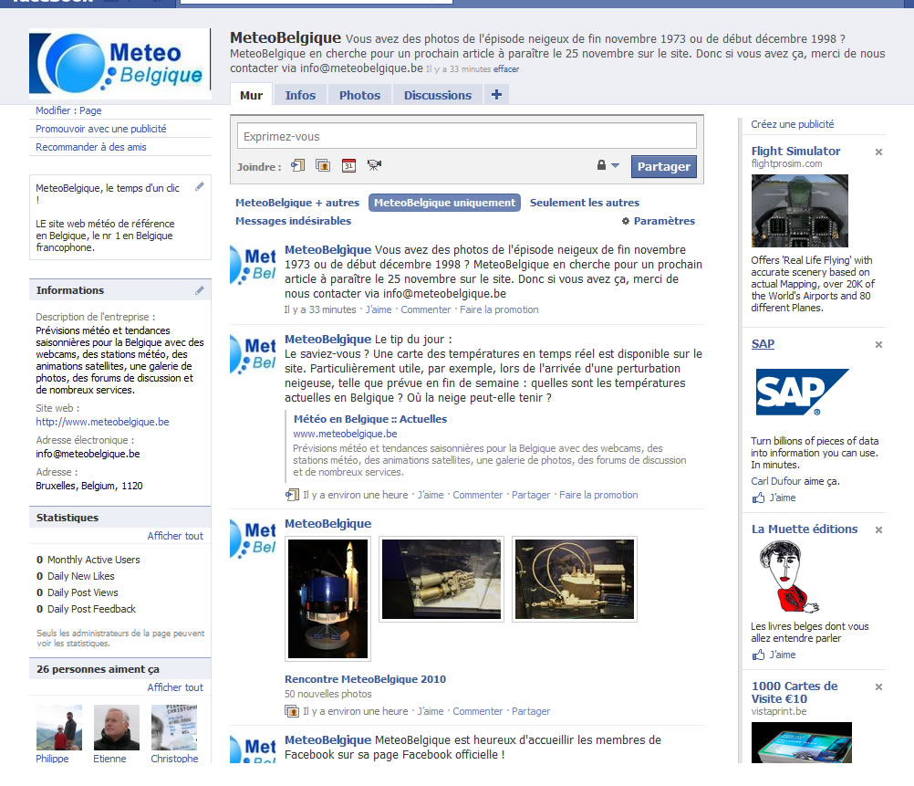Open Modifier : Page link

68,110
